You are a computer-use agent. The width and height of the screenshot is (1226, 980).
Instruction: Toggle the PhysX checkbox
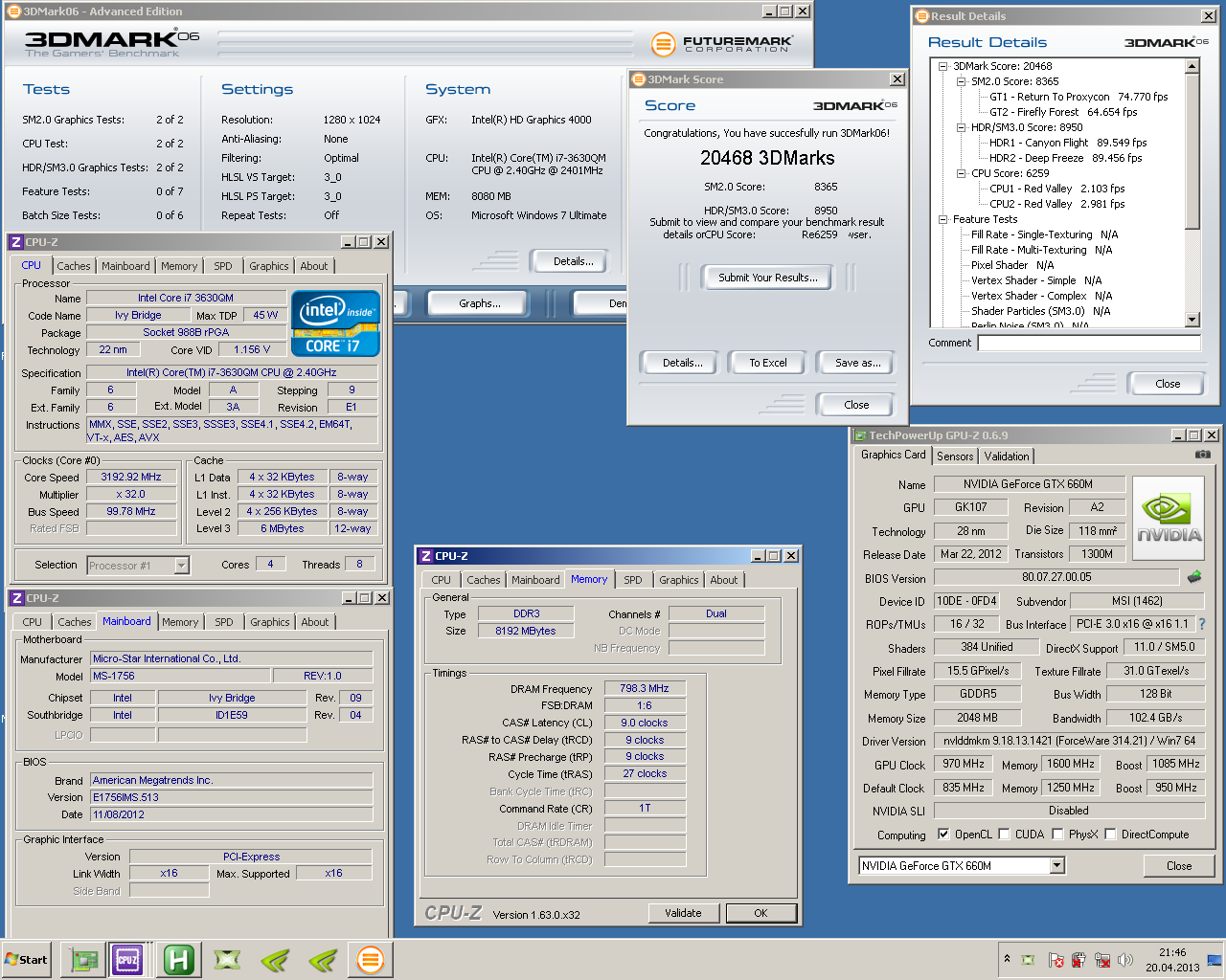point(1057,834)
